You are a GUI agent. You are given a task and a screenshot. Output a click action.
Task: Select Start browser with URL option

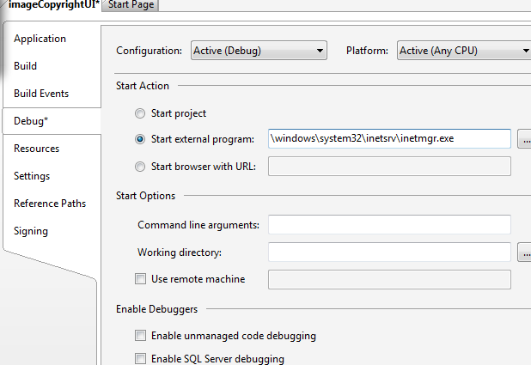[x=141, y=167]
